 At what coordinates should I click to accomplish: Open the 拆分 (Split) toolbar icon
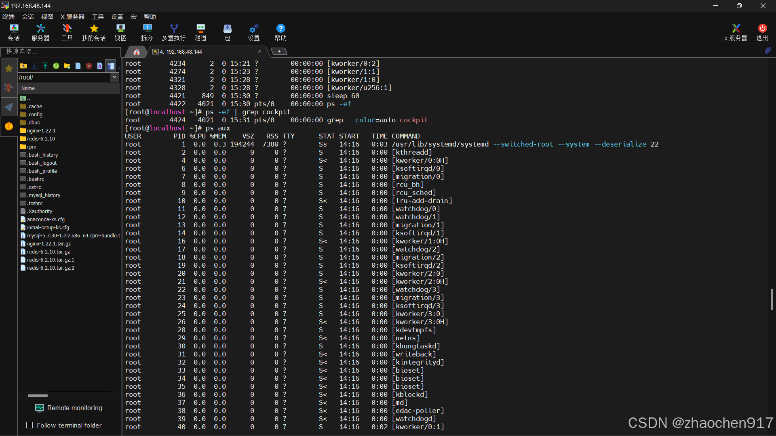coord(147,31)
